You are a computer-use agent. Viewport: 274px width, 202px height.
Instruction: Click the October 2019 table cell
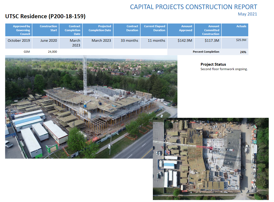pos(19,42)
